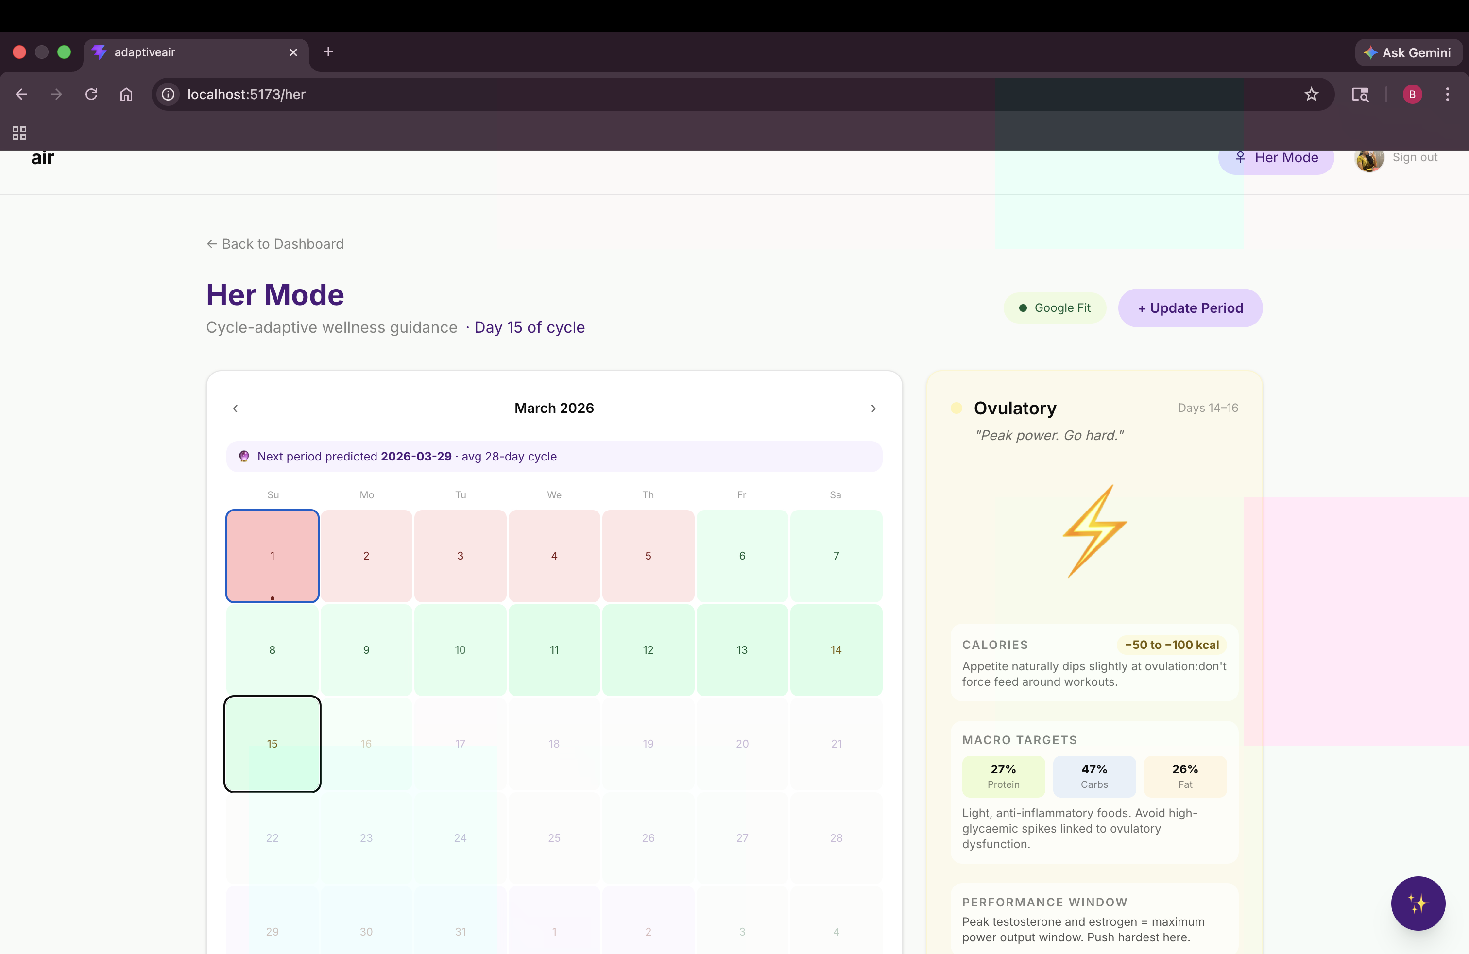Screen dimensions: 1469x954
Task: Click Ask Gemini button
Action: coord(1408,52)
